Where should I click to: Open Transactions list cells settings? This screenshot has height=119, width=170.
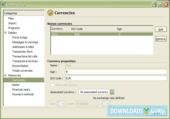click(x=25, y=56)
